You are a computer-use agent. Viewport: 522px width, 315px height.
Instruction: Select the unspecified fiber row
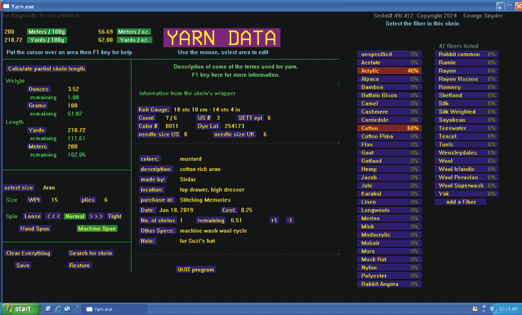(389, 54)
